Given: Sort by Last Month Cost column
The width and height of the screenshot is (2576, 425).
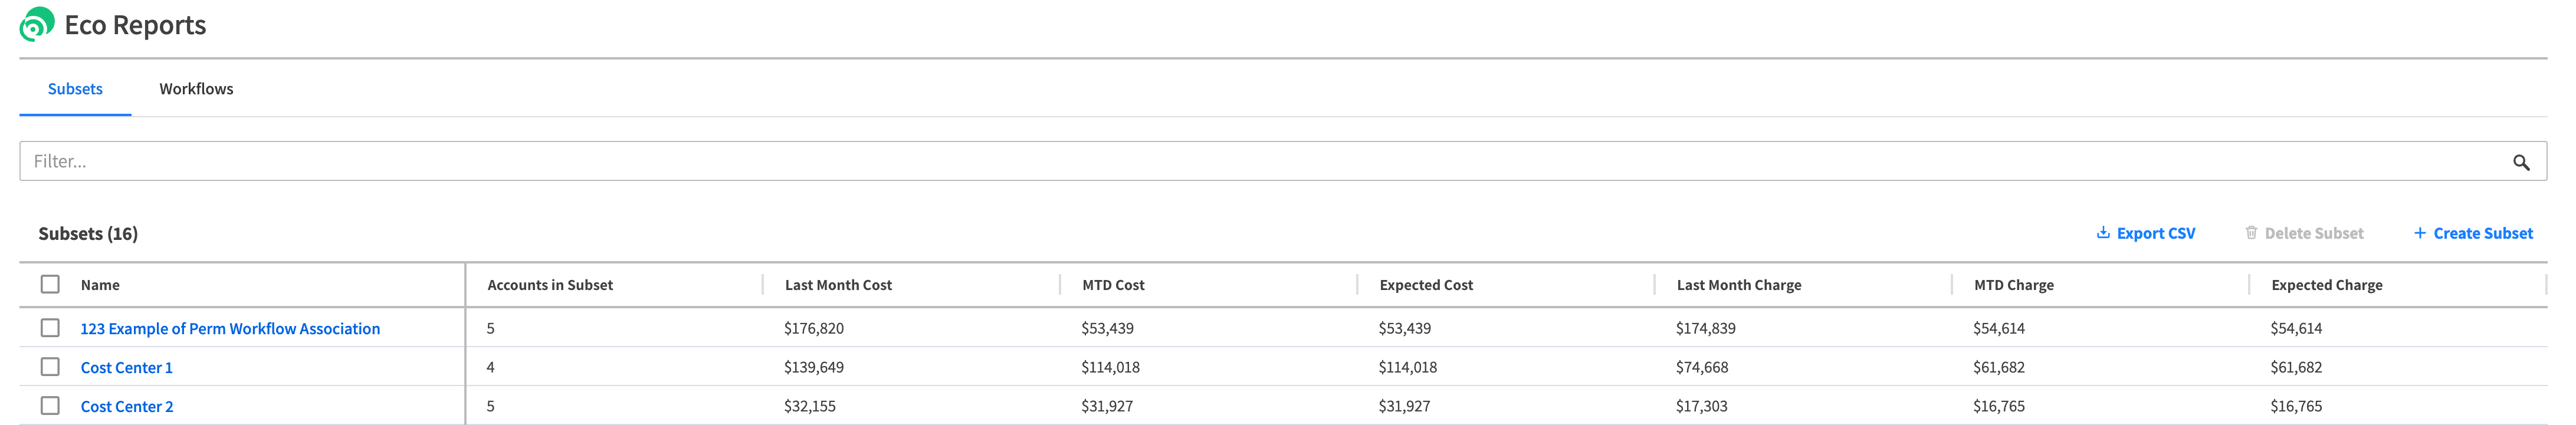Looking at the screenshot, I should tap(838, 285).
